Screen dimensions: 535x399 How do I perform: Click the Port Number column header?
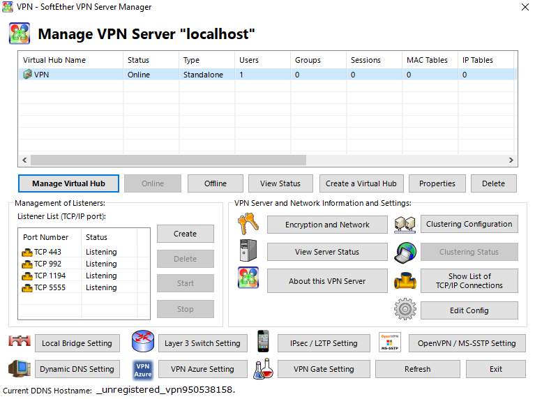[50, 237]
